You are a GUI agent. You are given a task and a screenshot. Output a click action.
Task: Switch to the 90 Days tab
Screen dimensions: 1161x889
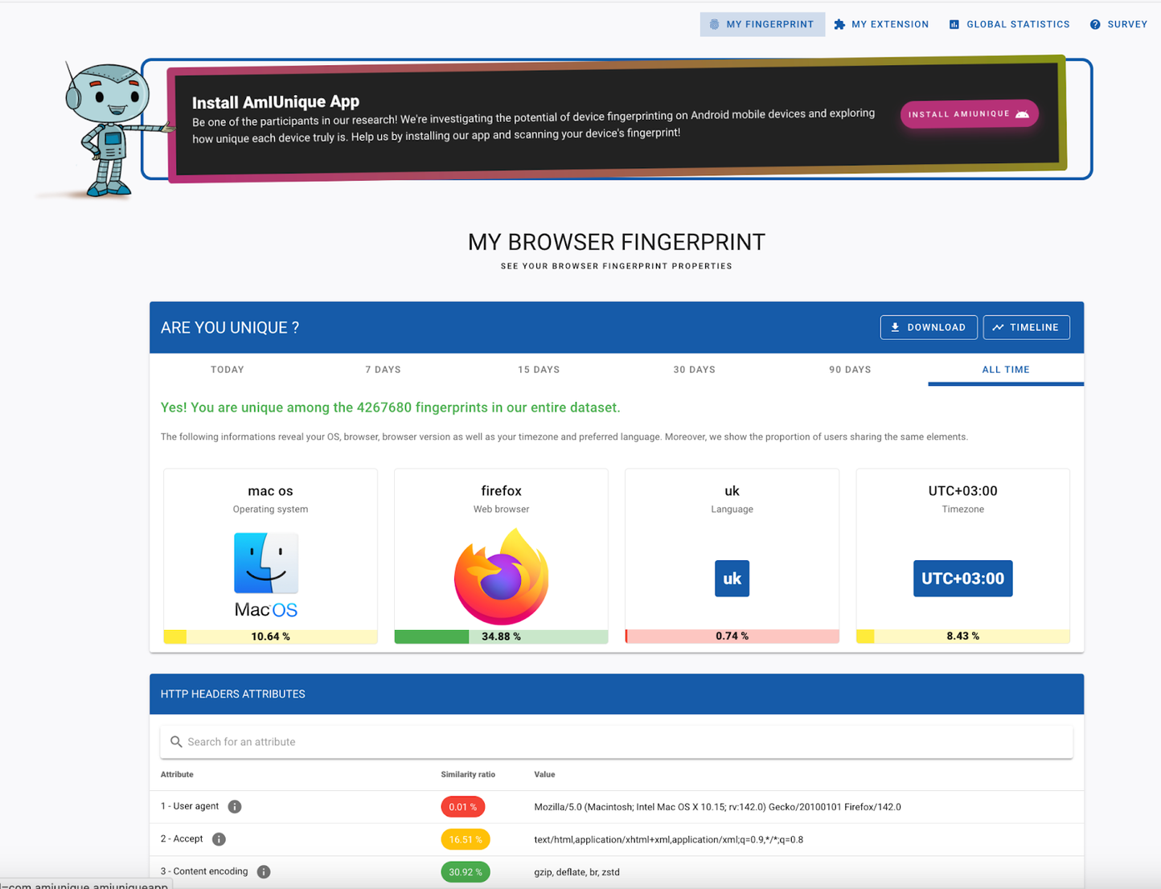850,370
